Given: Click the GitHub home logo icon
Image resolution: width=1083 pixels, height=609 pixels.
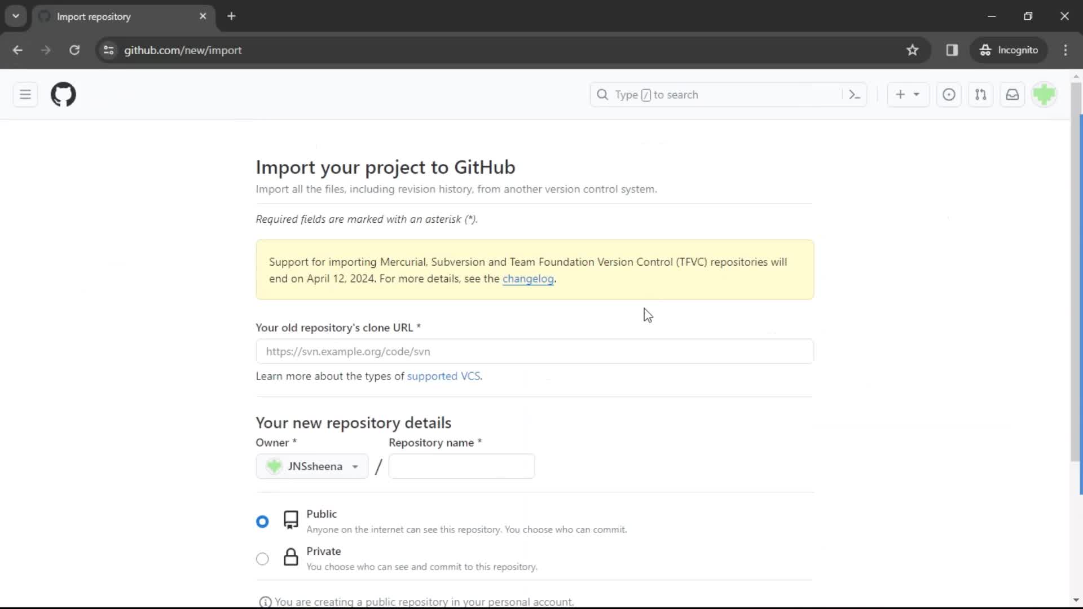Looking at the screenshot, I should [x=63, y=94].
